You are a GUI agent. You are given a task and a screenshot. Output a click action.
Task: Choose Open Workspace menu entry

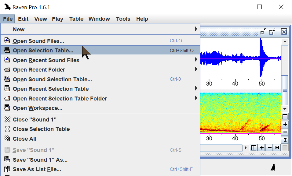pos(100,108)
